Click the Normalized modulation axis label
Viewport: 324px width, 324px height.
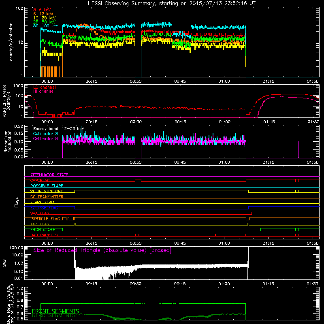(8, 141)
